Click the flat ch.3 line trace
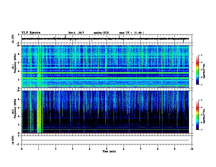The height and width of the screenshot is (167, 216). 105,140
